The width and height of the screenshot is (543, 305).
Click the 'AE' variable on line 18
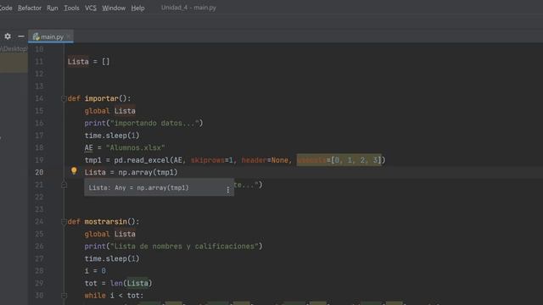(x=88, y=147)
